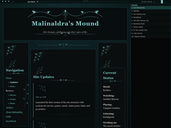Click the 'Vampire Crawlers' playing entry
Screen dimensions: 171x128
111,108
